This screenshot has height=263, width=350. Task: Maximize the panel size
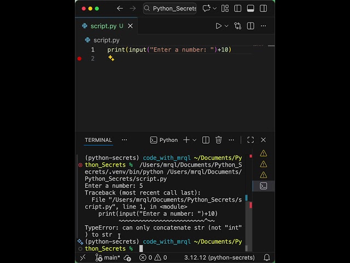[x=250, y=140]
